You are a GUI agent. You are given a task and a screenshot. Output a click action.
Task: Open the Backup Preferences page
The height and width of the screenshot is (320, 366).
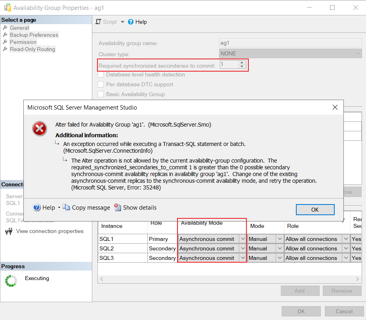(x=34, y=35)
